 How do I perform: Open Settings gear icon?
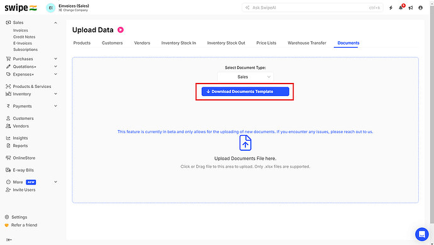point(7,217)
